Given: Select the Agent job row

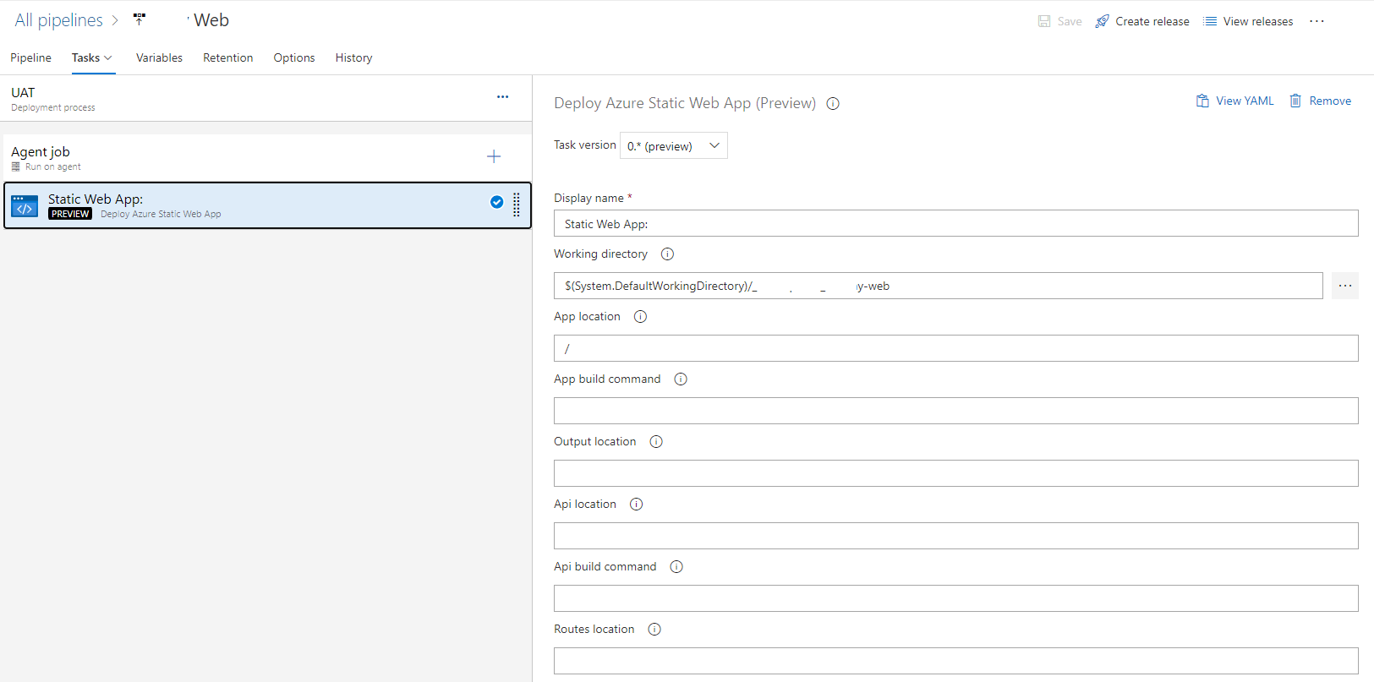Looking at the screenshot, I should click(x=267, y=157).
